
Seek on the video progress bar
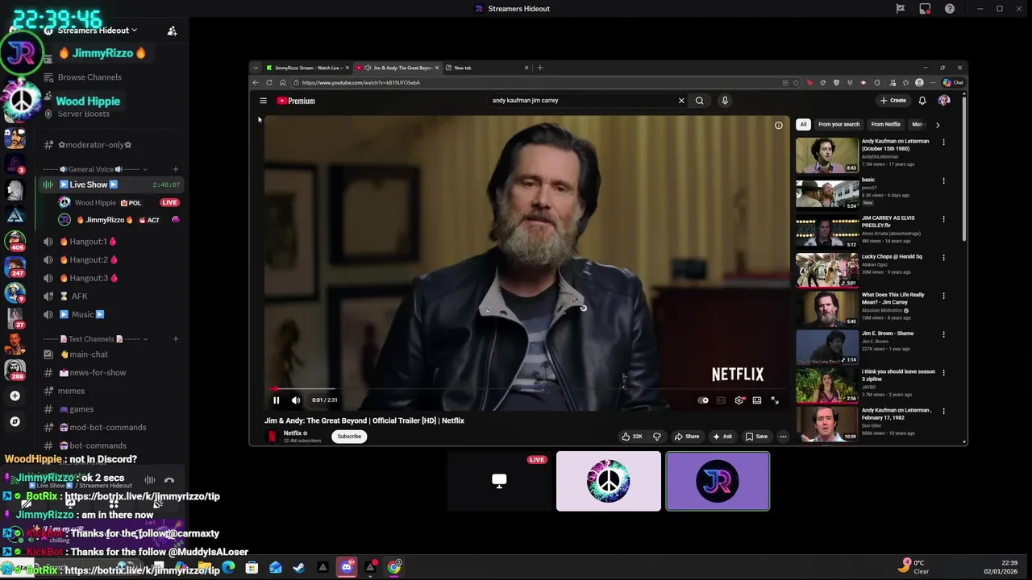(527, 389)
